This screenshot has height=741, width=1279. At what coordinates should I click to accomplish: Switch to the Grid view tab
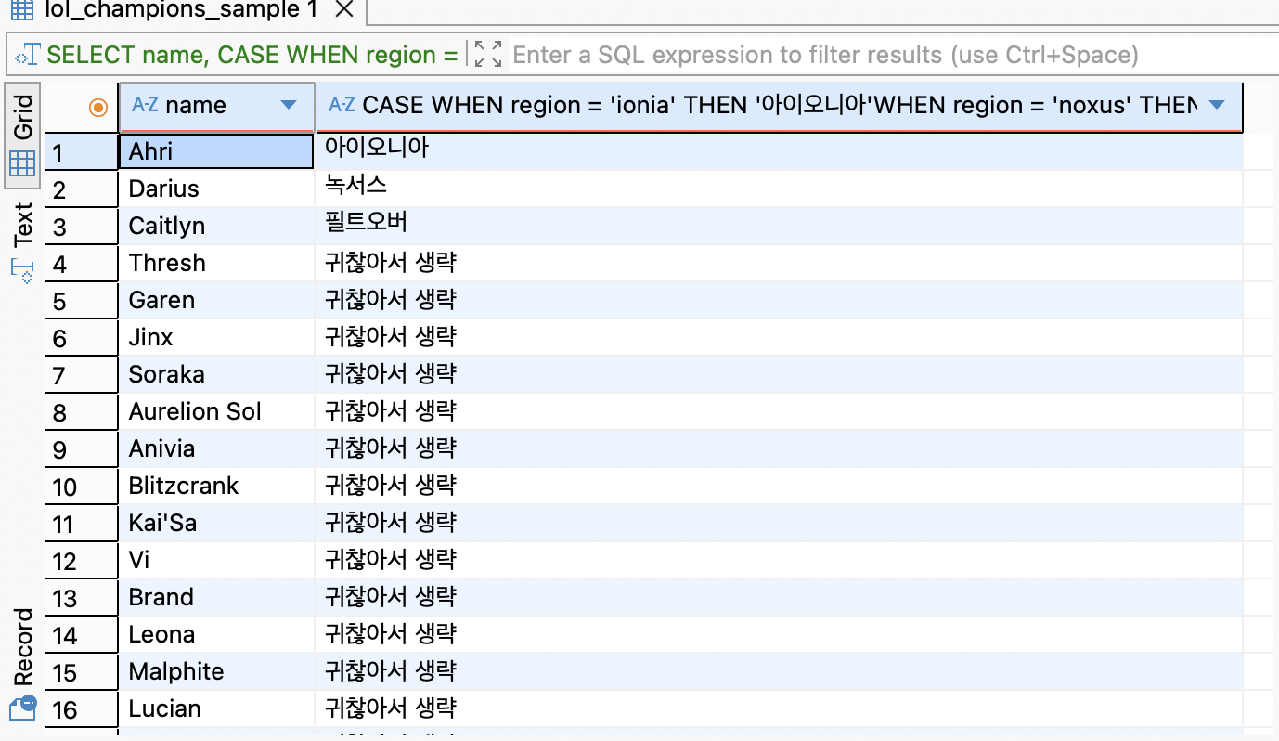point(22,135)
